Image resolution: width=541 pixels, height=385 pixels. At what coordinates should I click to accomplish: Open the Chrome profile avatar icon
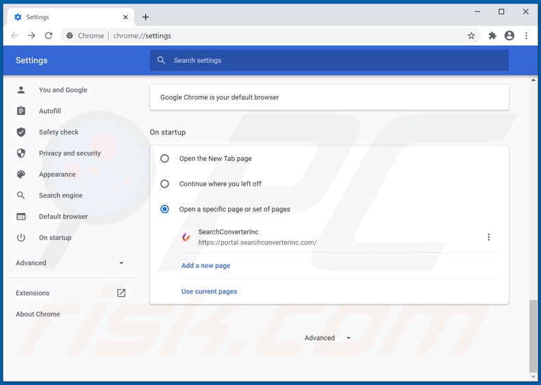click(509, 36)
